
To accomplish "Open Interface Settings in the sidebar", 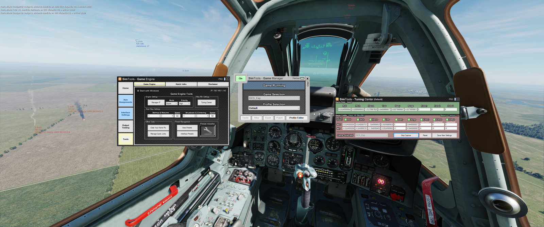I will coord(125,114).
